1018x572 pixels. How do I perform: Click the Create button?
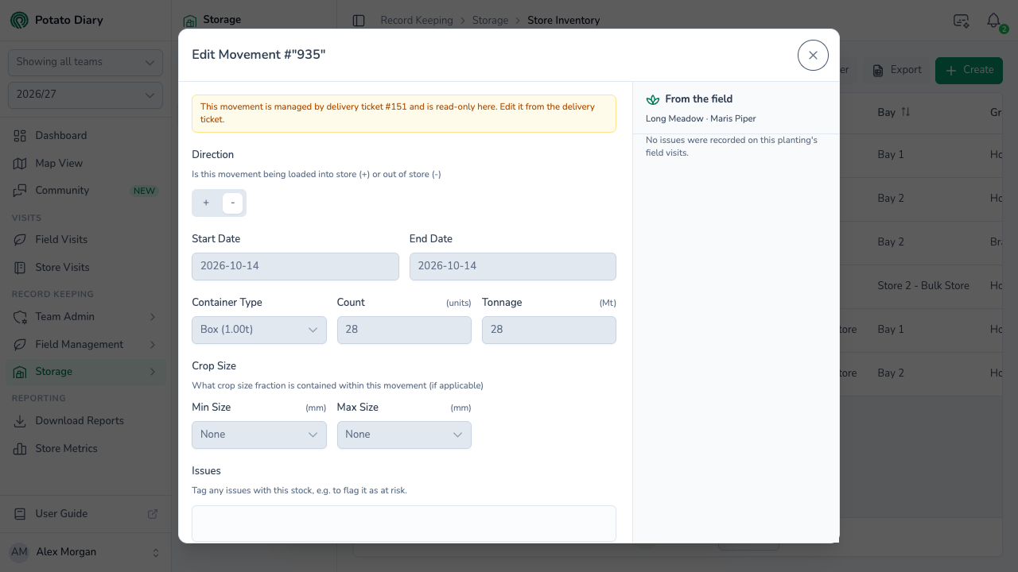[x=969, y=70]
